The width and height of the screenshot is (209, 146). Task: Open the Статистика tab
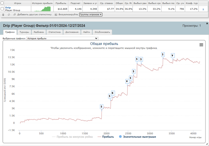pos(55,32)
